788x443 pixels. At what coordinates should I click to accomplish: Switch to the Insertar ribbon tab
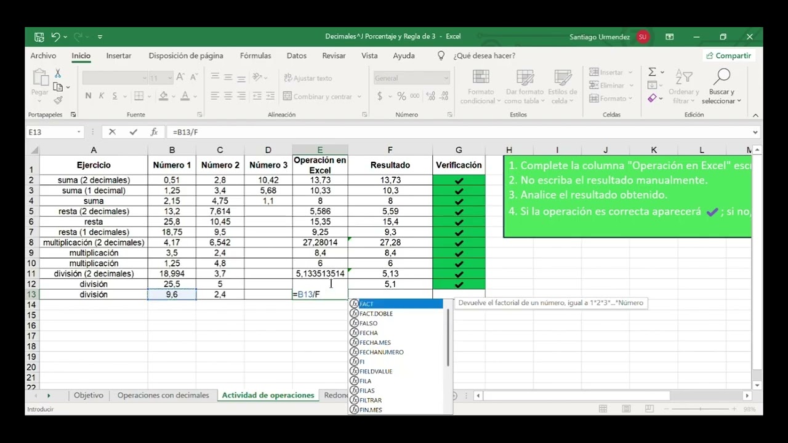tap(119, 55)
